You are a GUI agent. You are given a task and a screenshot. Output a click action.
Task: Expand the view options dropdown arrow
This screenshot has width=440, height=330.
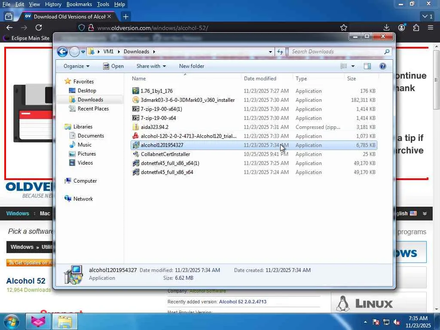[353, 66]
